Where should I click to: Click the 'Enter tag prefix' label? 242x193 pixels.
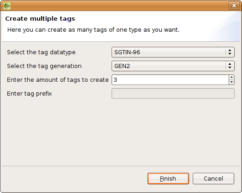coord(30,94)
